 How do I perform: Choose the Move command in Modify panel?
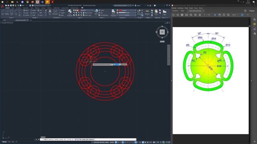[26, 10]
